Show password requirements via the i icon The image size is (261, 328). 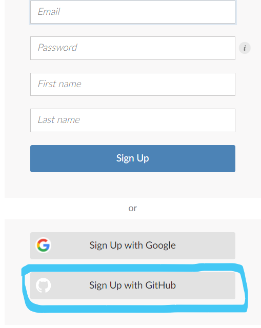(x=245, y=48)
